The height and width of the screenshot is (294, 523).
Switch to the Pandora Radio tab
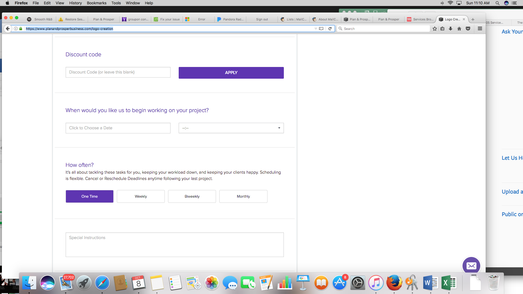coord(230,19)
